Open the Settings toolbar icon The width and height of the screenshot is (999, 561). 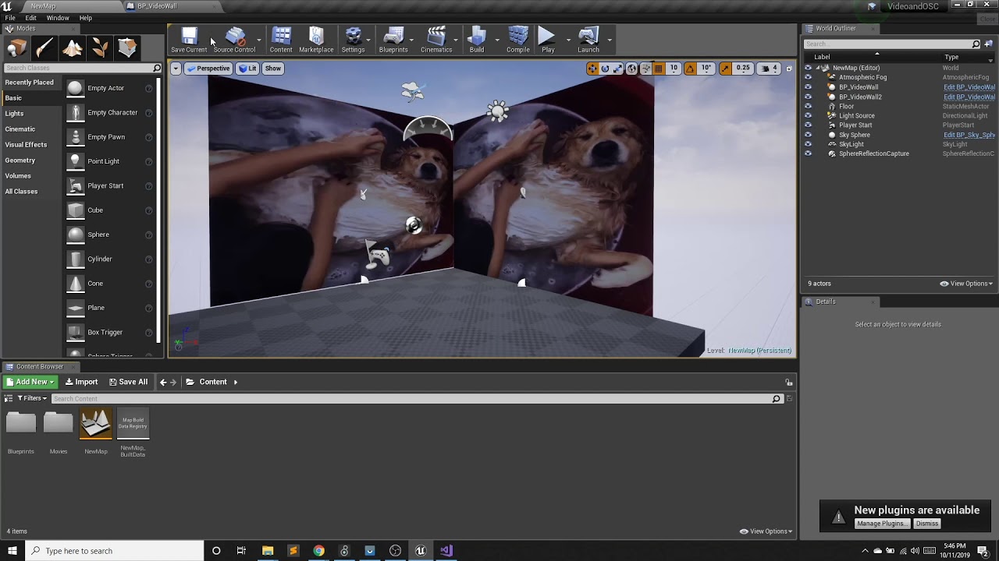353,40
